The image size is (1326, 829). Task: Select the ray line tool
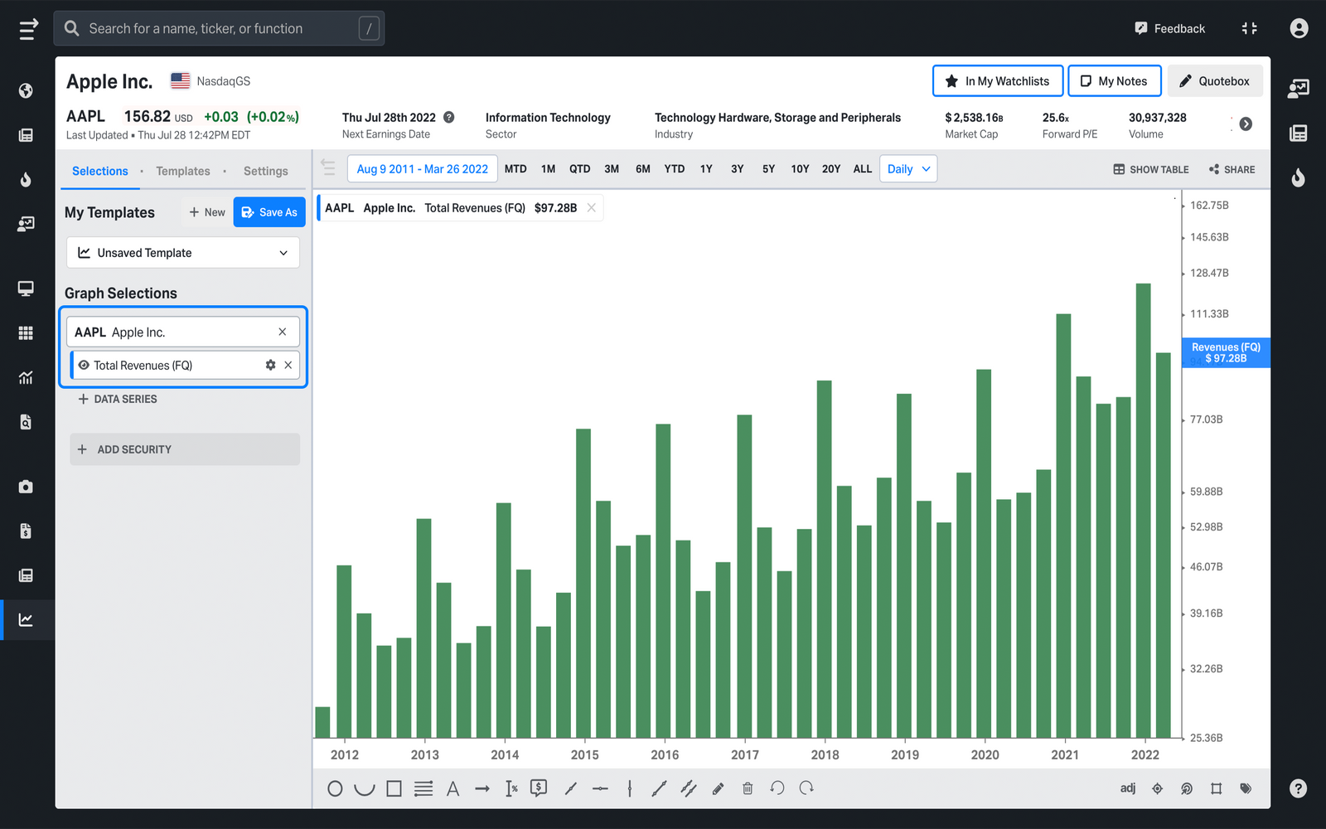570,788
